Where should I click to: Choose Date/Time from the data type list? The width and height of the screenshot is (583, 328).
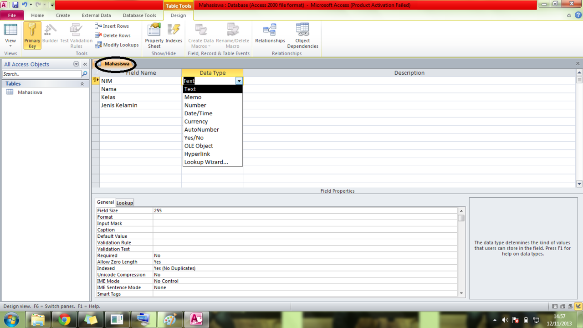(212, 113)
